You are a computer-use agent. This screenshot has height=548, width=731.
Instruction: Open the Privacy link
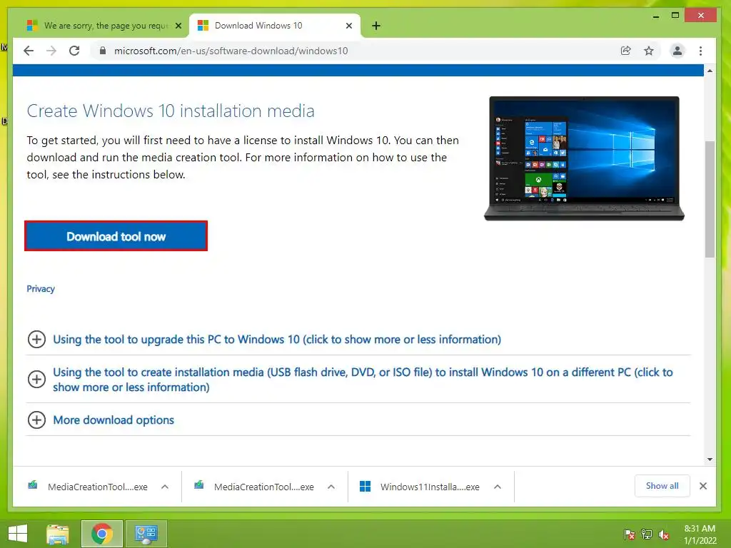coord(41,289)
